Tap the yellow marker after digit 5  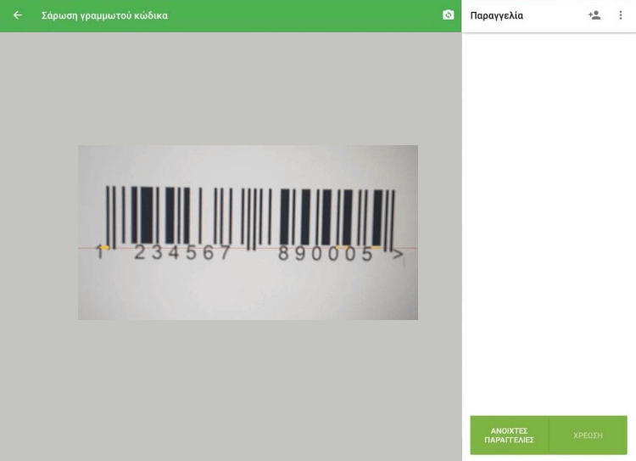[376, 247]
